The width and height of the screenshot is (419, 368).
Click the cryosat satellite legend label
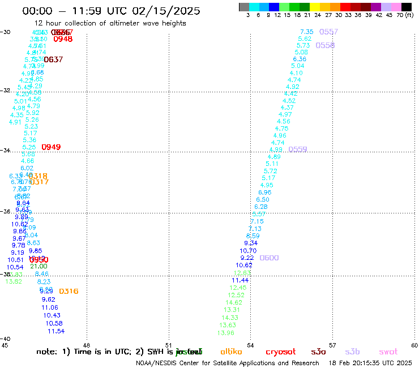(281, 352)
